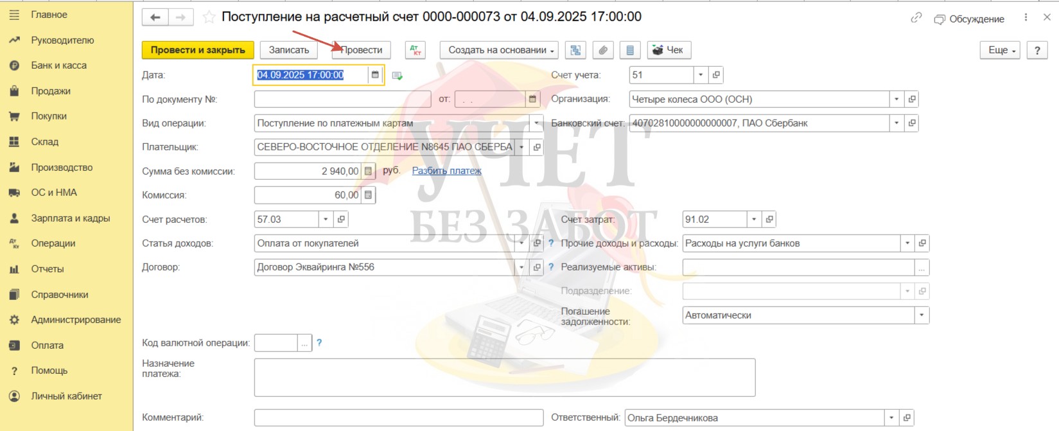1059x431 pixels.
Task: Get link to document via chain icon
Action: click(x=916, y=18)
